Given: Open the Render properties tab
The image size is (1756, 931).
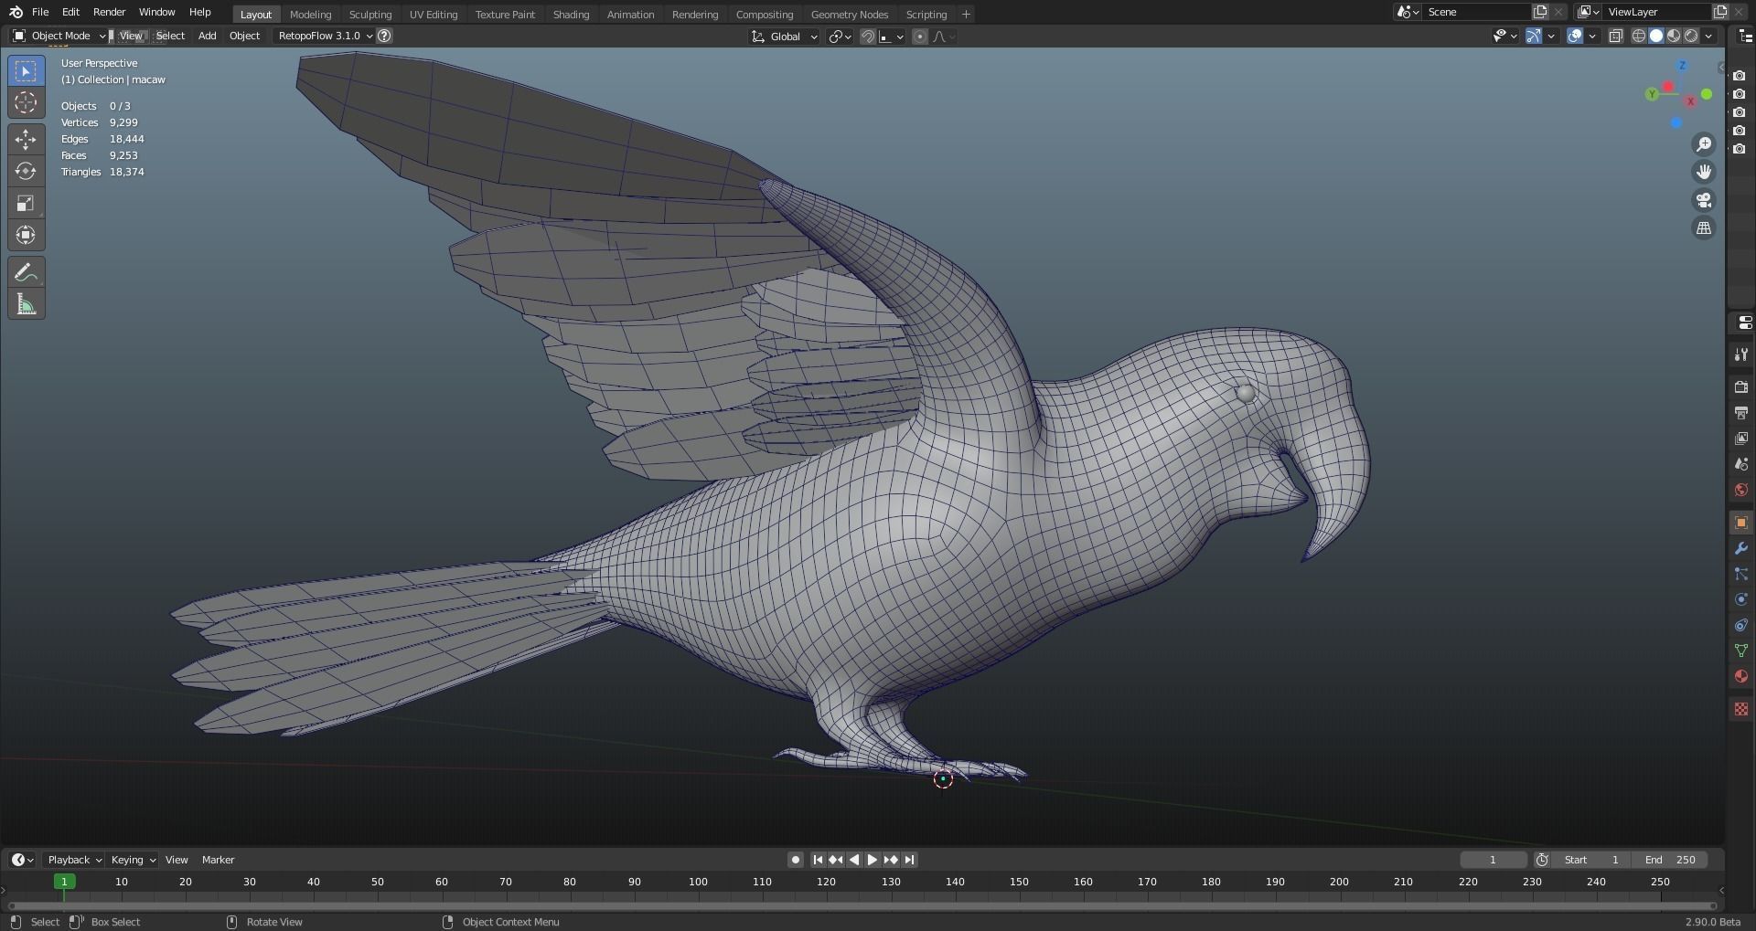Looking at the screenshot, I should [1741, 387].
